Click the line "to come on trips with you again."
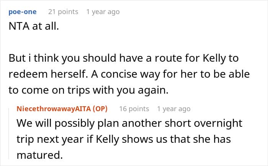 (x=88, y=90)
